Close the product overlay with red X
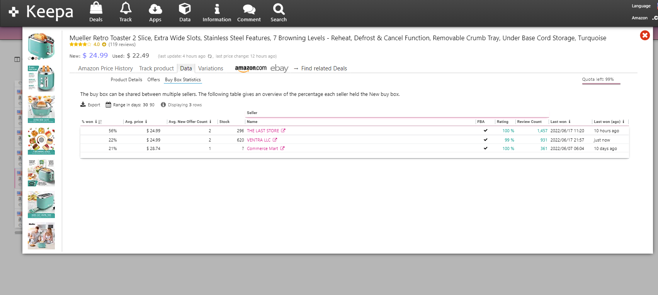 [x=645, y=36]
